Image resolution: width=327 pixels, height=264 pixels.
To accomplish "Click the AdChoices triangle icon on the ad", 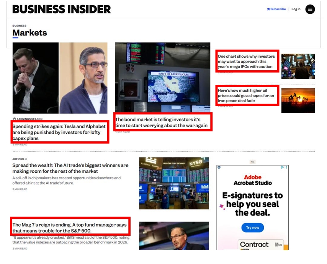I will [282, 167].
